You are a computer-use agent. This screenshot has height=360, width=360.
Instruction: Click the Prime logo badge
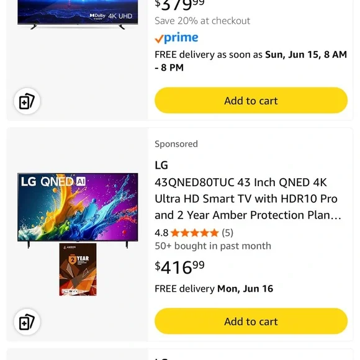click(176, 38)
